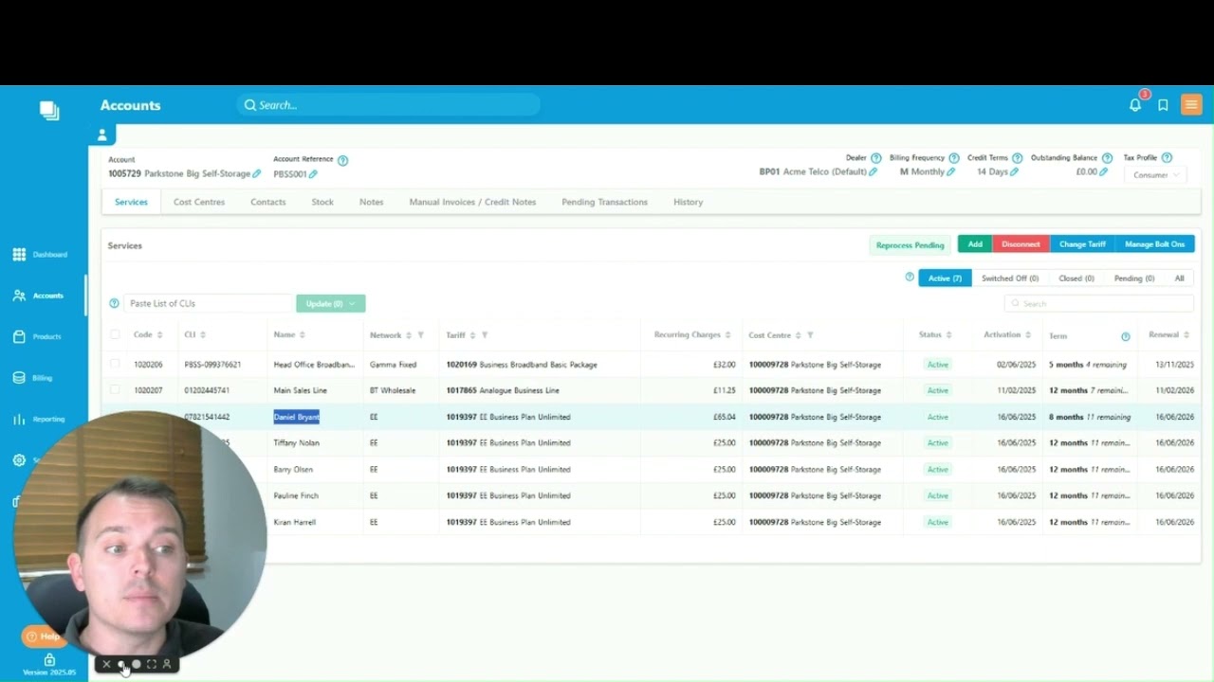Open Products in sidebar
1214x682 pixels.
tap(38, 336)
